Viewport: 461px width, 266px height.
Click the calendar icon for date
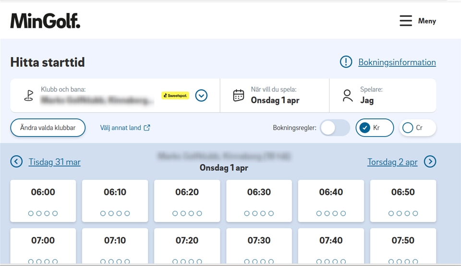click(239, 95)
